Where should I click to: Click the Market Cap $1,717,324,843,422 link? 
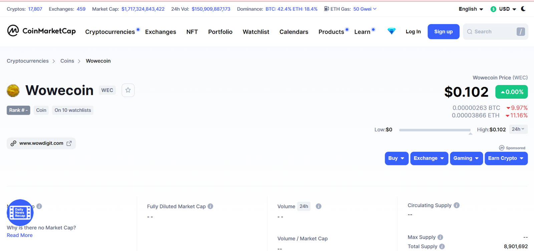coord(143,9)
